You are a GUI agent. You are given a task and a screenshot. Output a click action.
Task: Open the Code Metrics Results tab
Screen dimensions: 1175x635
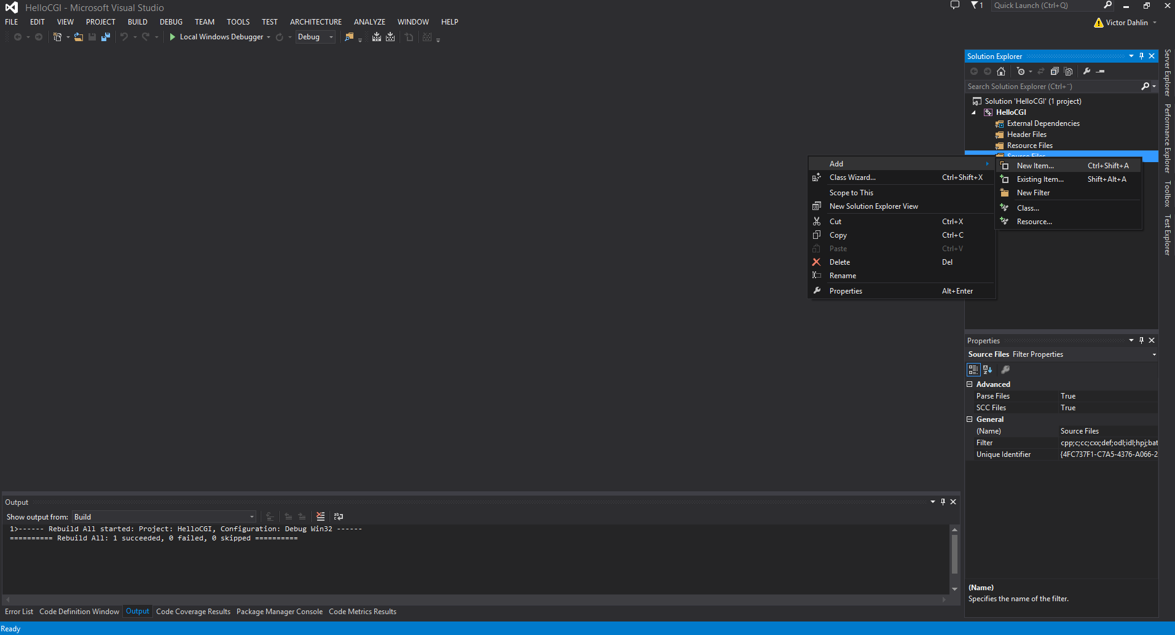pyautogui.click(x=363, y=612)
